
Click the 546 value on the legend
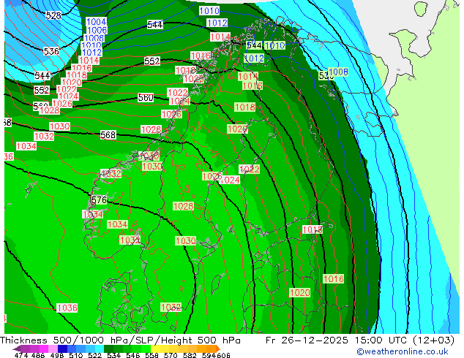(x=133, y=355)
